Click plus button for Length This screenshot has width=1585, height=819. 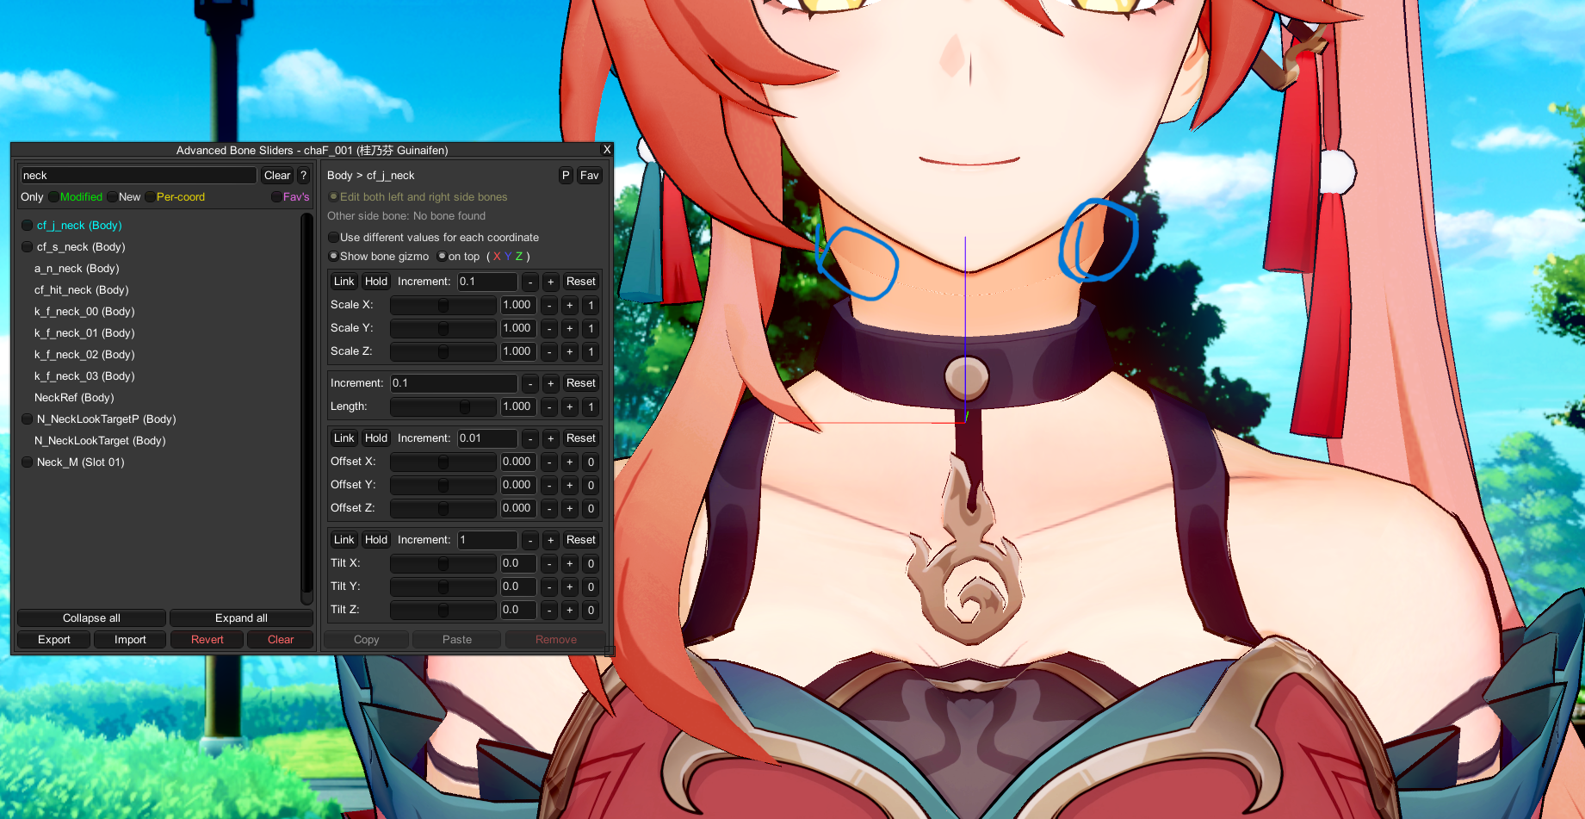[569, 406]
